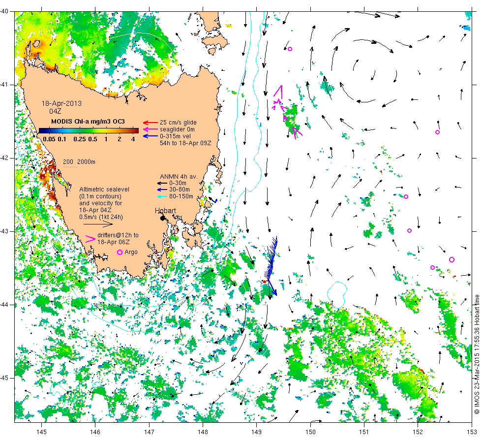Click the blue arrow beside '0-315m vel'
This screenshot has height=443, width=482.
click(x=151, y=136)
